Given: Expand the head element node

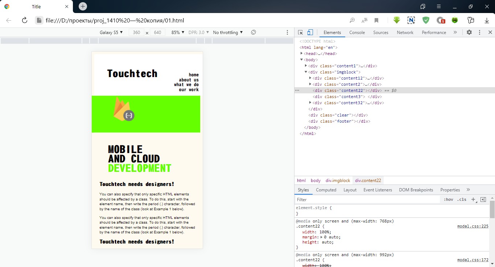Looking at the screenshot, I should point(302,53).
